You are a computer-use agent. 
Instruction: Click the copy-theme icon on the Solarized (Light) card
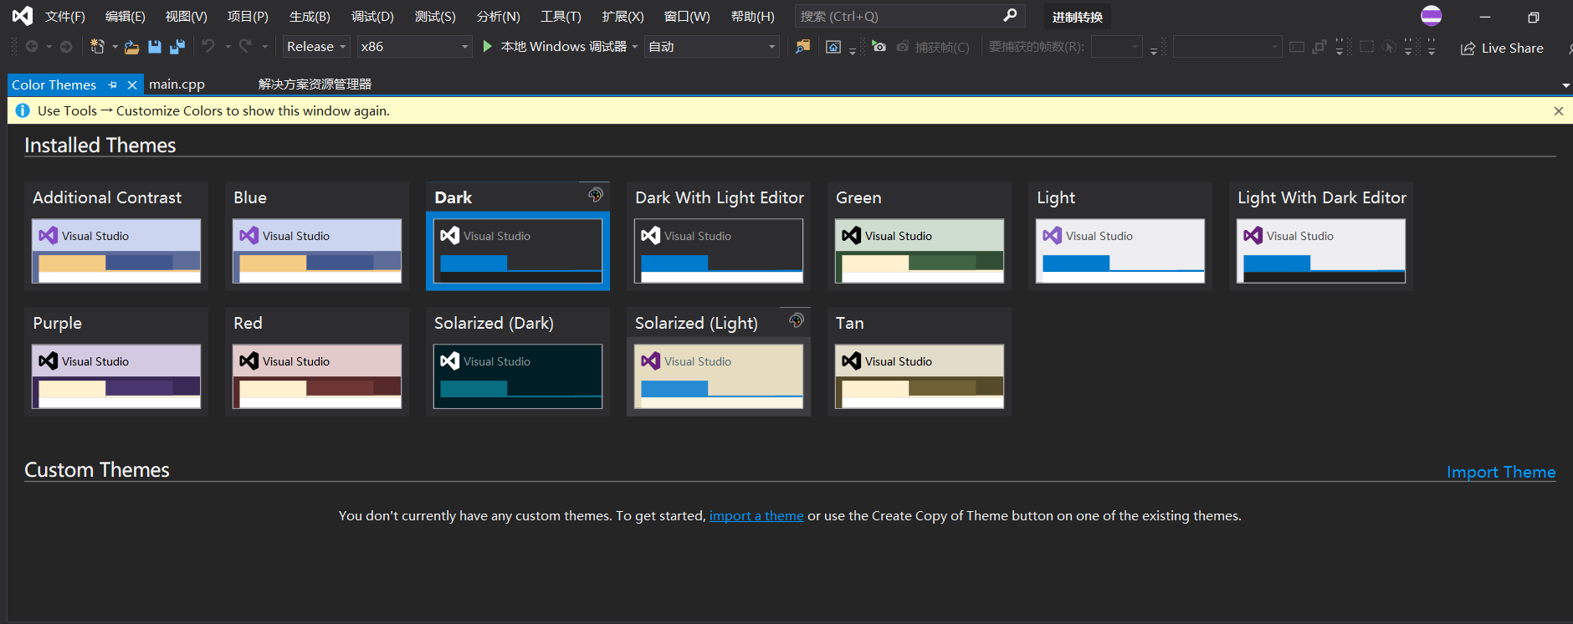797,320
